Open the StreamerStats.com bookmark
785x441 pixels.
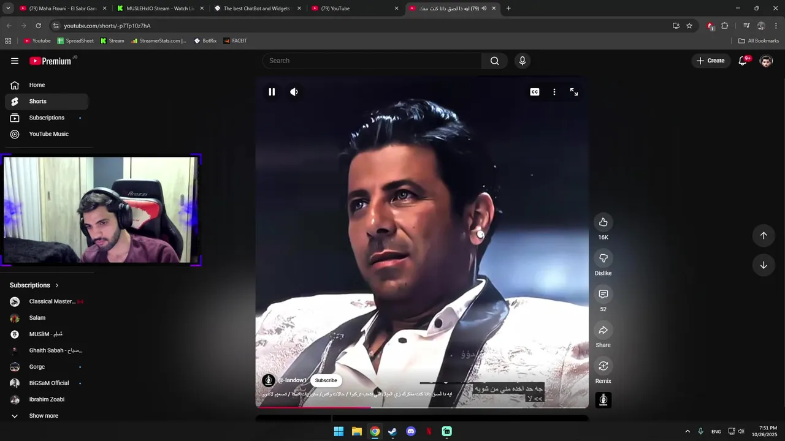pos(159,41)
